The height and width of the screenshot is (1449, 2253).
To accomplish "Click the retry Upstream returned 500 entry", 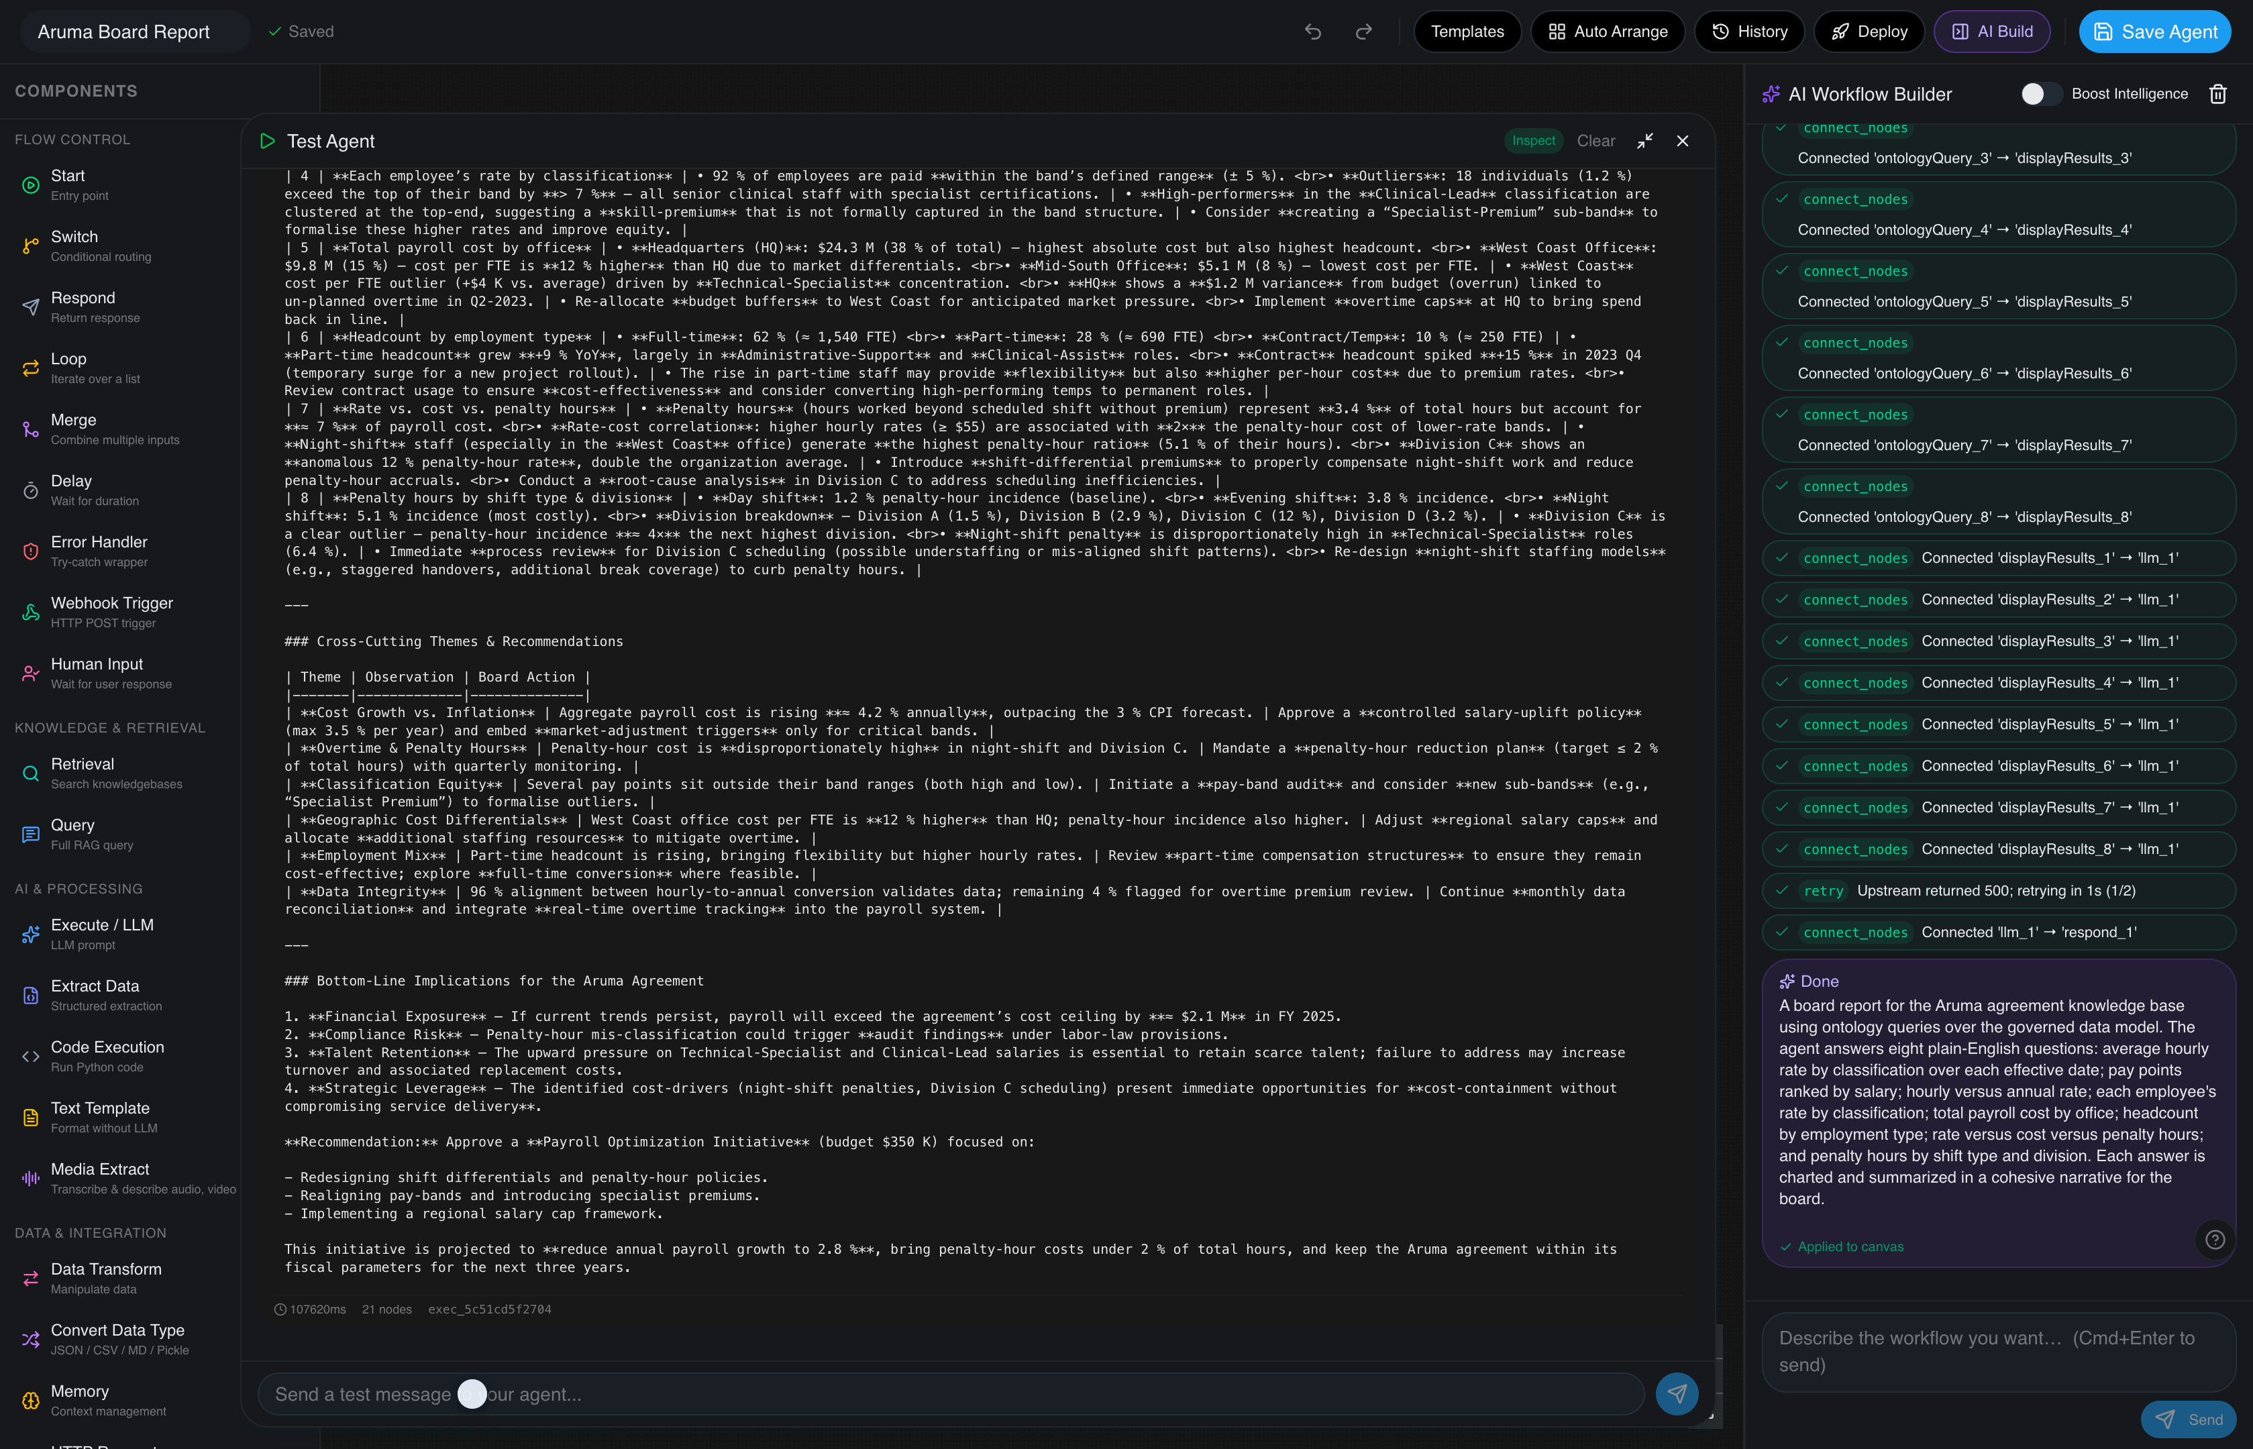I will (1998, 891).
